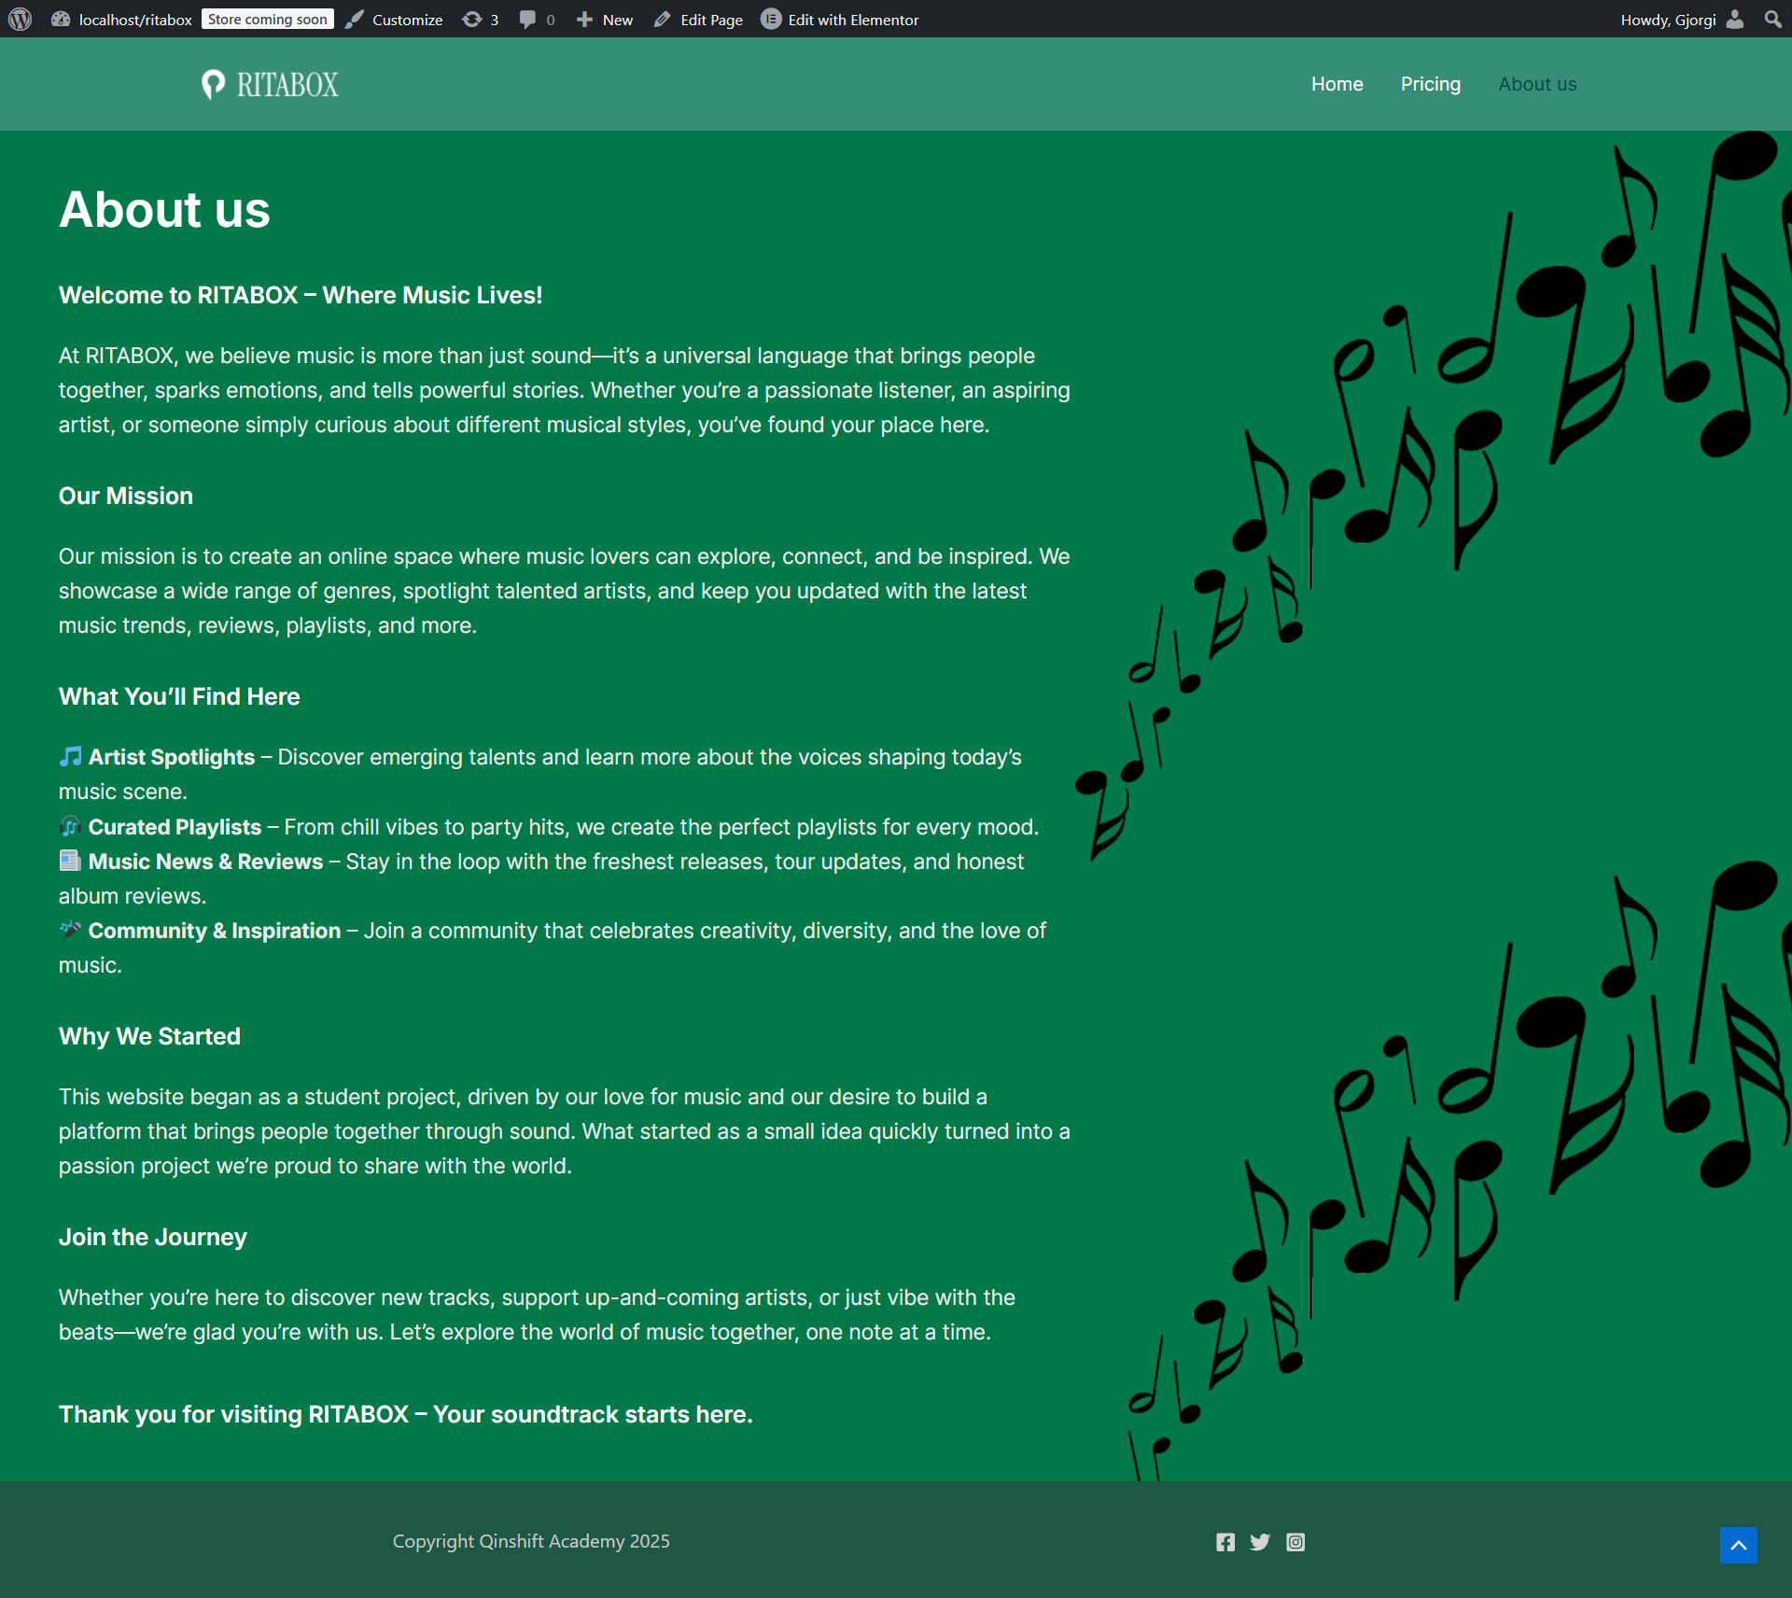Open the Twitter footer icon
Screen dimensions: 1792x1598
point(1260,1542)
